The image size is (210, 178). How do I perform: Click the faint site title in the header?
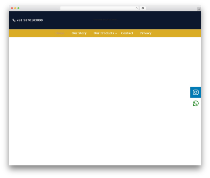tap(105, 20)
